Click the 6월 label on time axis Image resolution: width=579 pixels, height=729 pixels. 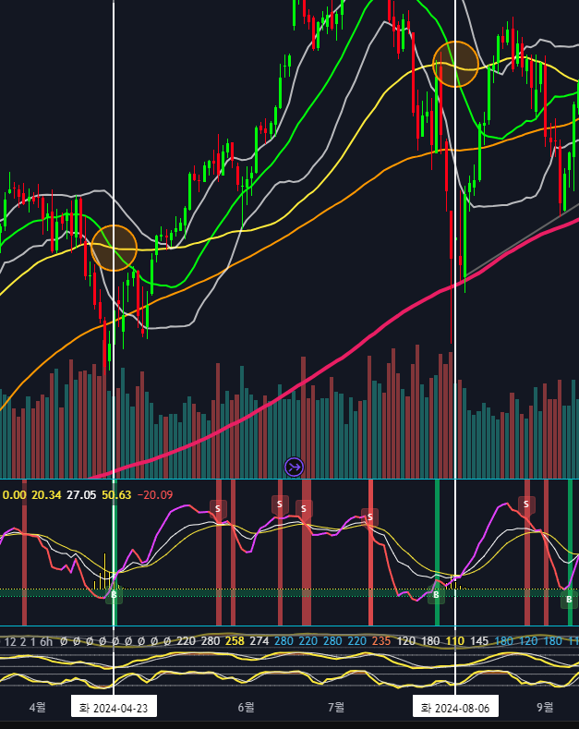(246, 708)
